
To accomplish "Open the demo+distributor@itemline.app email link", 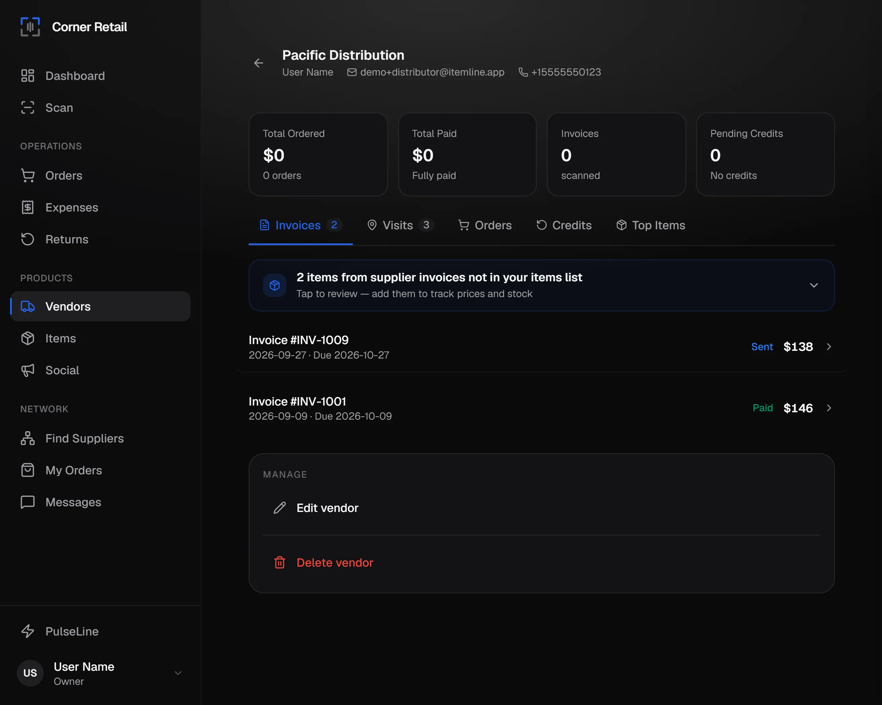I will (432, 72).
